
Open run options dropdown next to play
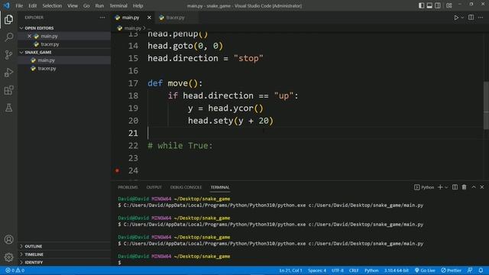462,18
